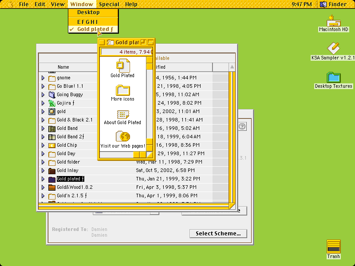Open the View menu
The image size is (355, 266).
[58, 4]
